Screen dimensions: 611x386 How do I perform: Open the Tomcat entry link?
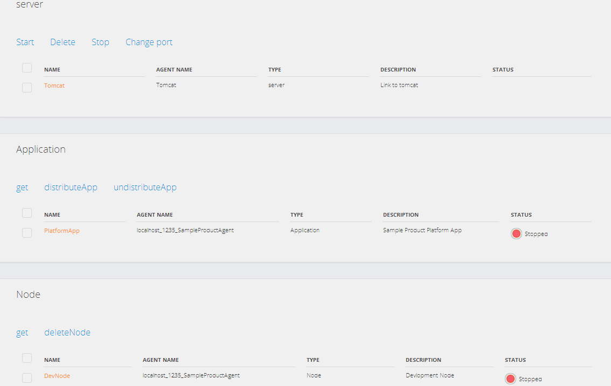click(54, 85)
